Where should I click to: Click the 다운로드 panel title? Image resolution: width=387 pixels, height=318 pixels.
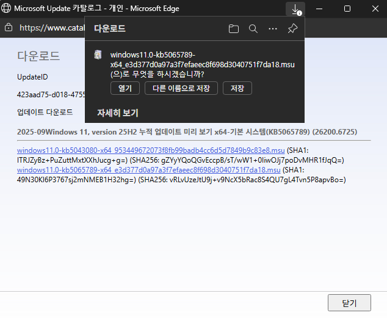(x=110, y=29)
